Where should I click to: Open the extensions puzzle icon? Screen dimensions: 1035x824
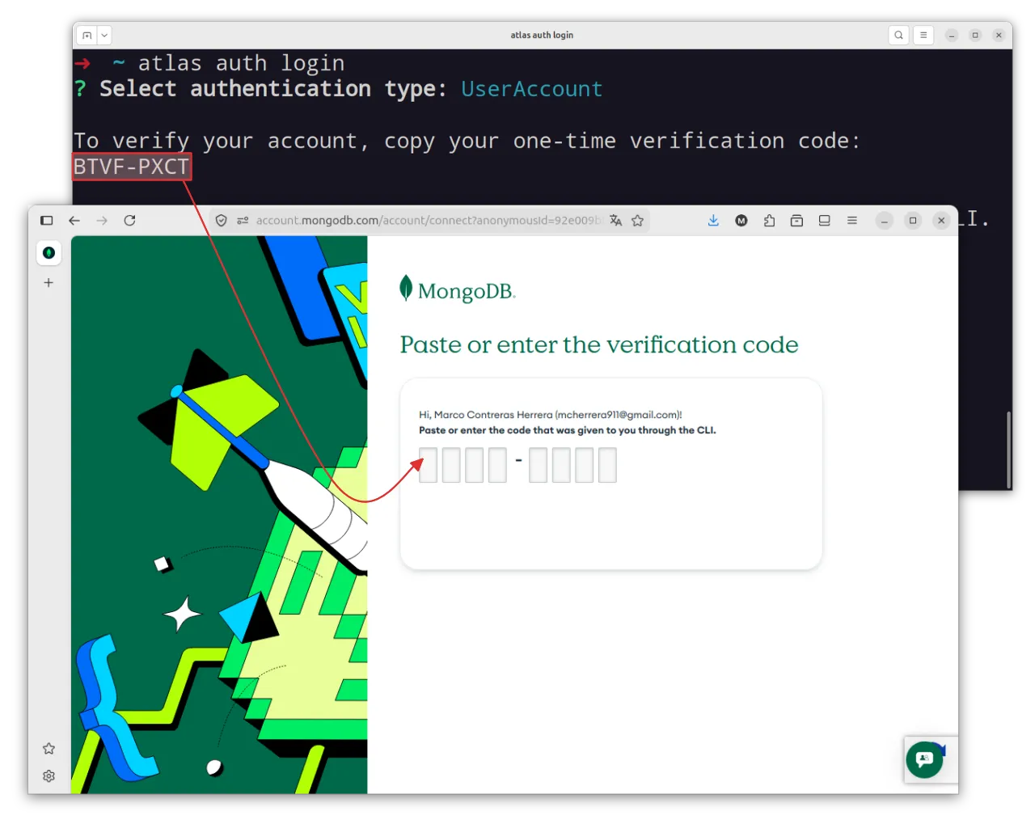[x=769, y=221]
